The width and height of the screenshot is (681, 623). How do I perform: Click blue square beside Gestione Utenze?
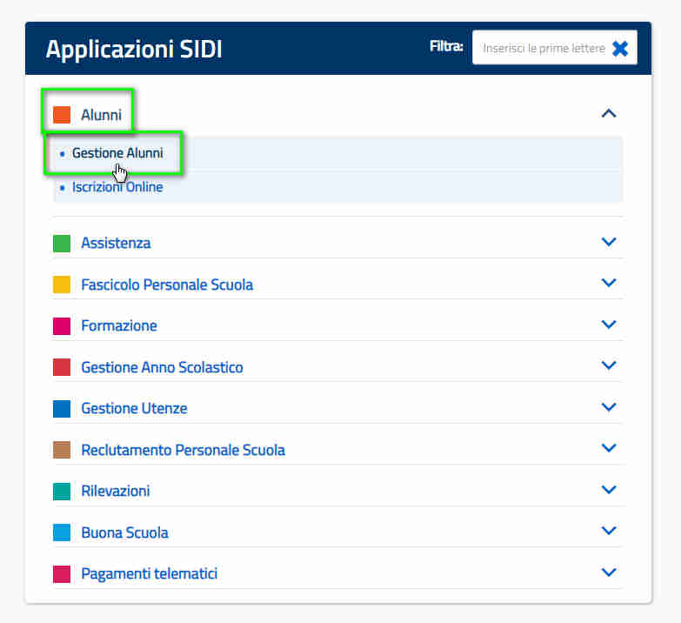tap(62, 409)
